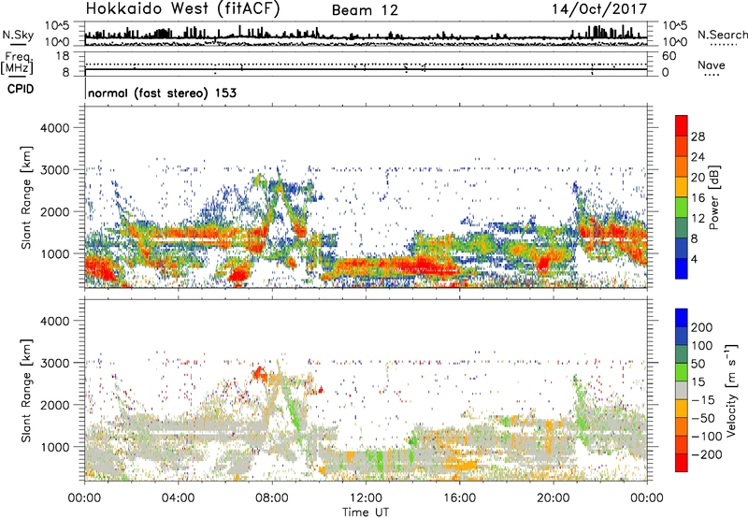Pick the top red segment of Power colorbar

coord(682,125)
